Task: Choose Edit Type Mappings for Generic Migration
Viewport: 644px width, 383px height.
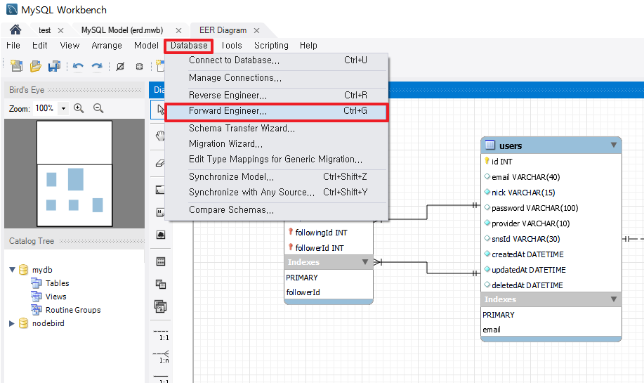Action: coord(276,160)
